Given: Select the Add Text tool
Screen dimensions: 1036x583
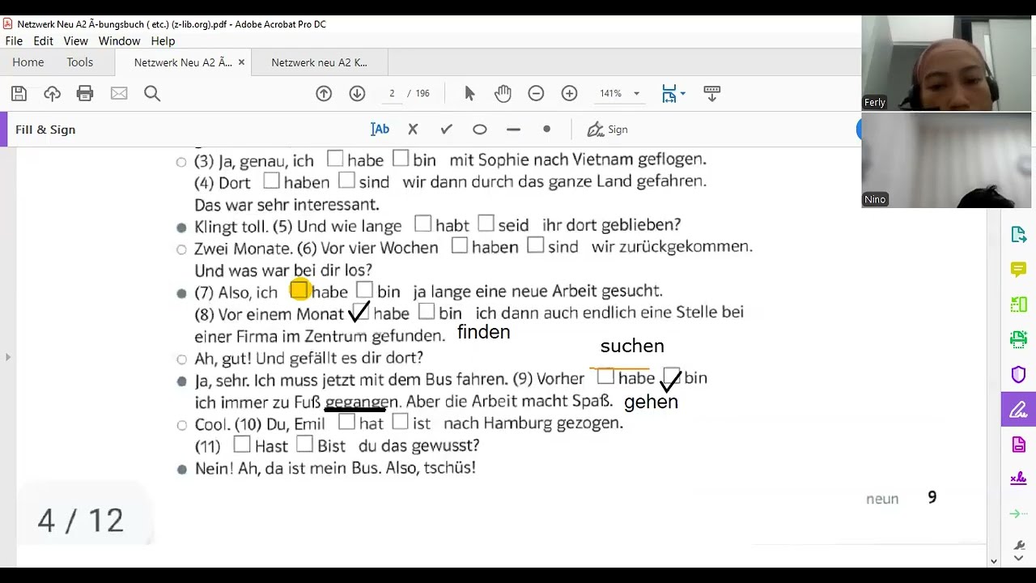Looking at the screenshot, I should coord(380,130).
